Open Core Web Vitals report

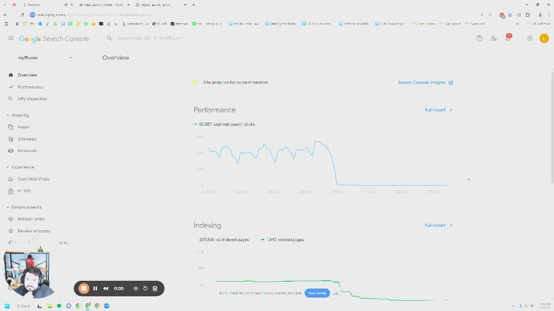click(33, 179)
